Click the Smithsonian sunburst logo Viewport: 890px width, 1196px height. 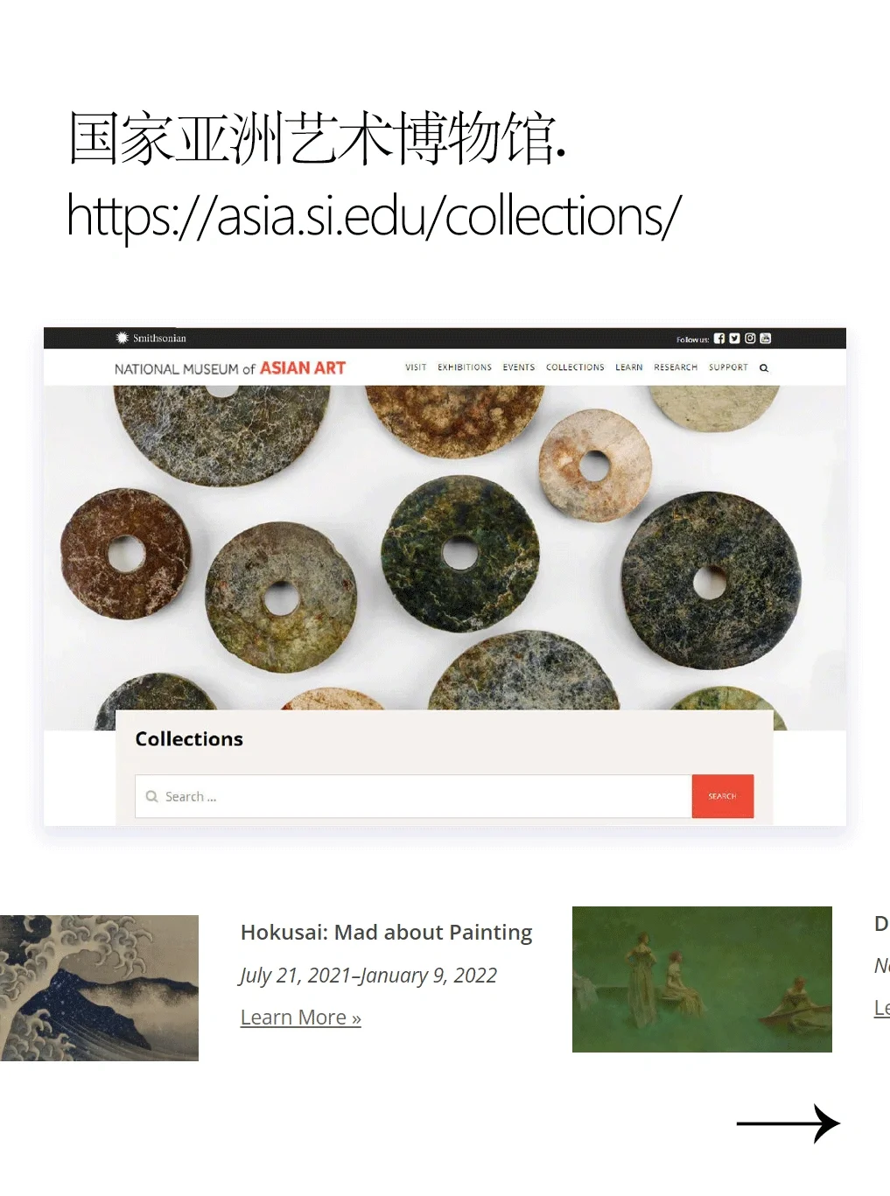point(123,338)
